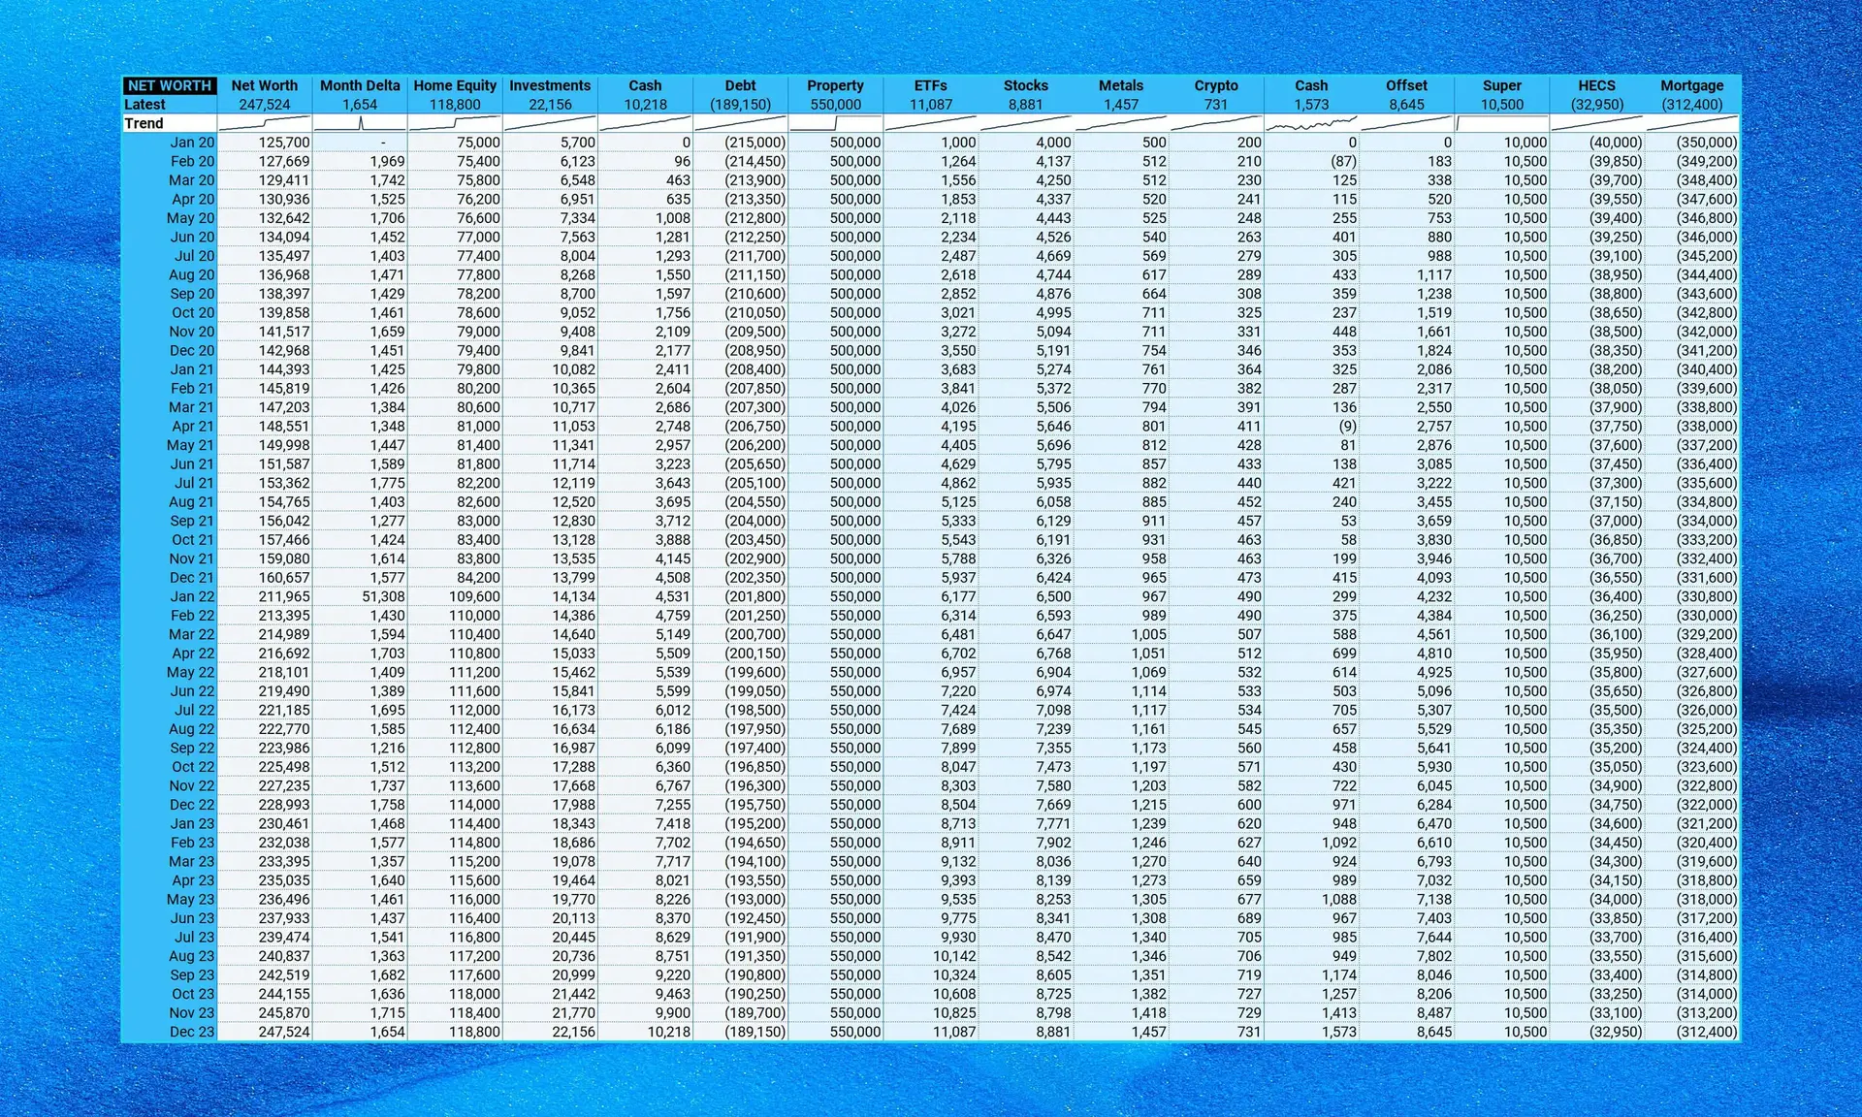
Task: Click the Mortgage trend sparkline
Action: (1691, 123)
